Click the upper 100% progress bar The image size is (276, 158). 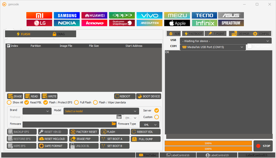[208, 143]
